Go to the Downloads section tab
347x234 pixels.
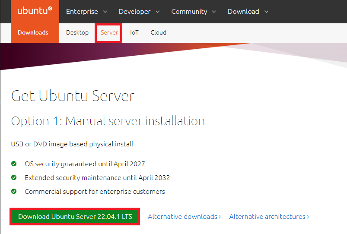click(x=33, y=32)
